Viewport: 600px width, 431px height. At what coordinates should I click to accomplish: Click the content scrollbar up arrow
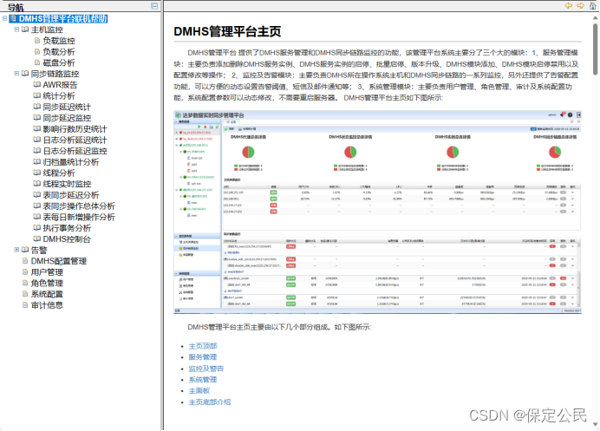click(x=596, y=17)
